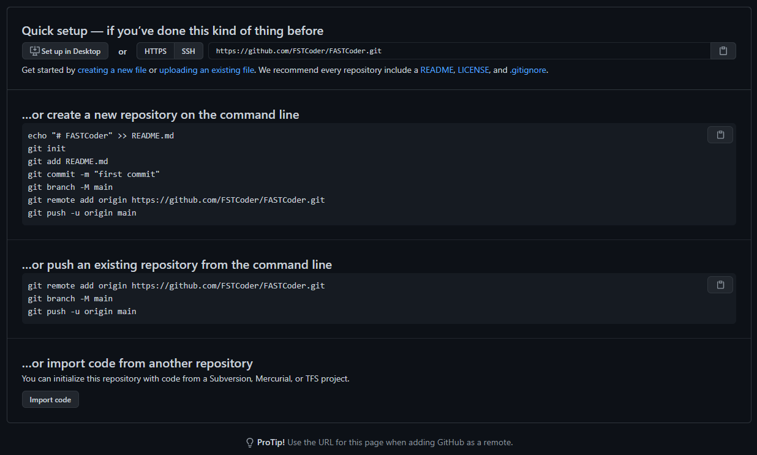757x455 pixels.
Task: Select the HTTPS protocol option
Action: point(156,51)
